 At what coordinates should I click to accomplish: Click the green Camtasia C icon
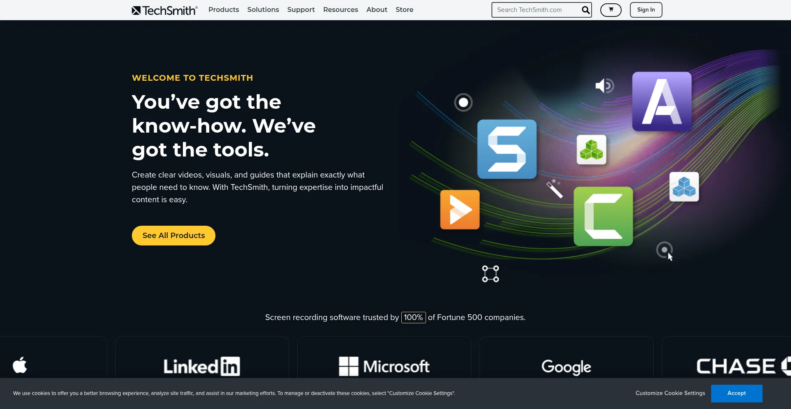pos(603,216)
